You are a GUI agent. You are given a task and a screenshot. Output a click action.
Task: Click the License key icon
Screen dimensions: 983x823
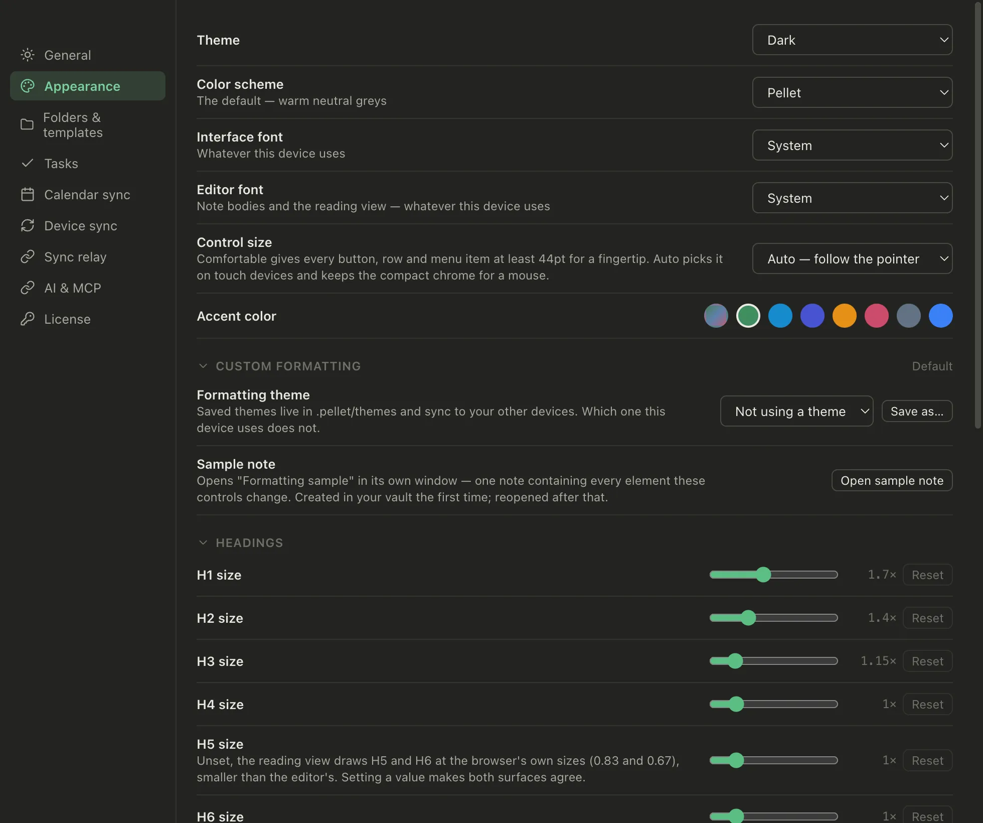click(28, 319)
